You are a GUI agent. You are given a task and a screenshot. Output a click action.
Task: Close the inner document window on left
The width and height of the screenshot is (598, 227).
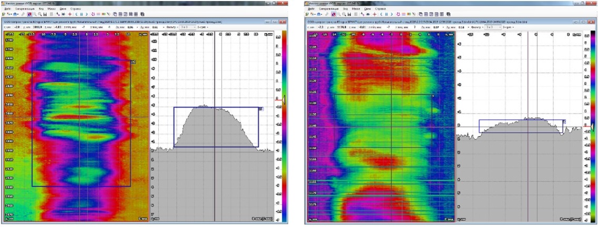284,23
